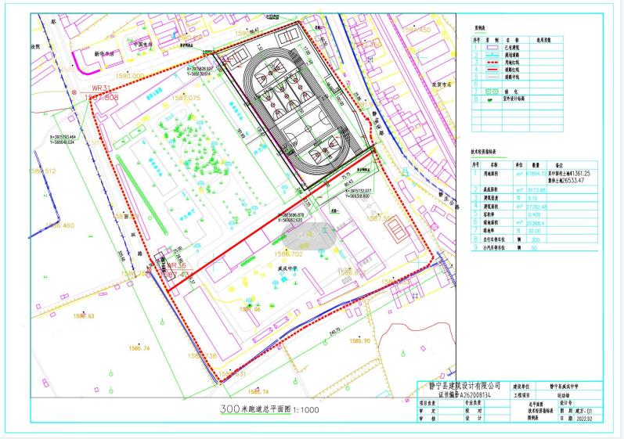The width and height of the screenshot is (624, 439).
Task: Click the 静宁县建筑设计有限公司 company name
Action: pos(464,386)
